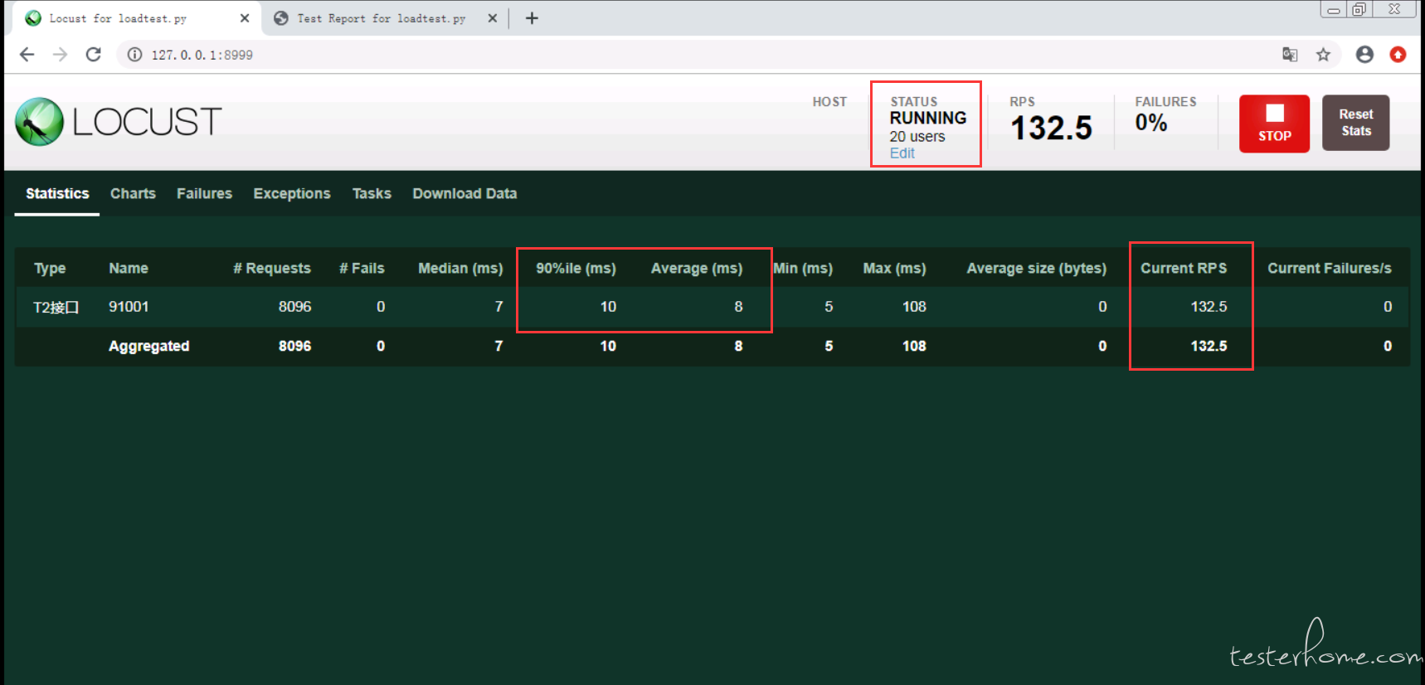Open the Exceptions tab
This screenshot has height=685, width=1425.
292,193
